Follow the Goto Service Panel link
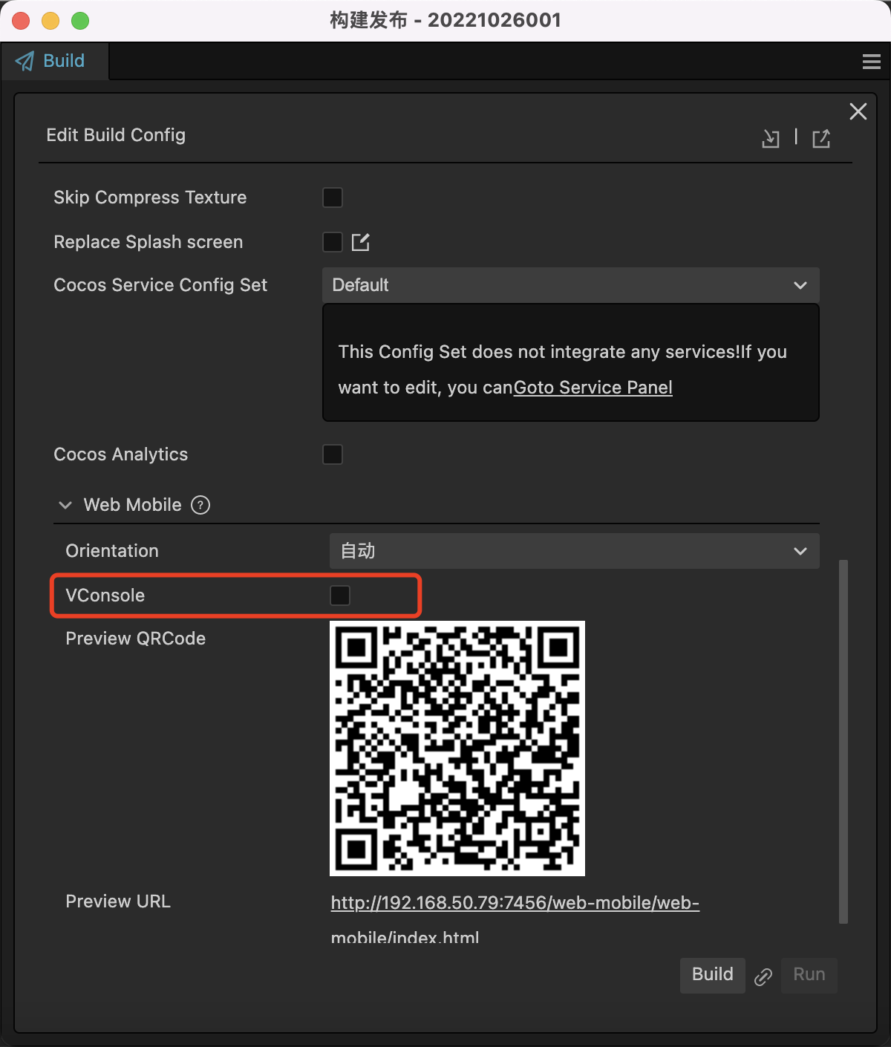This screenshot has width=891, height=1047. [x=593, y=388]
